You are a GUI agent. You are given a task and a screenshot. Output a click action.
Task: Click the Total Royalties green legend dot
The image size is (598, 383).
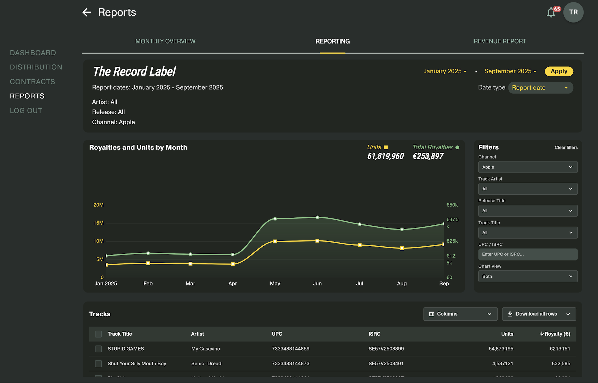[457, 147]
